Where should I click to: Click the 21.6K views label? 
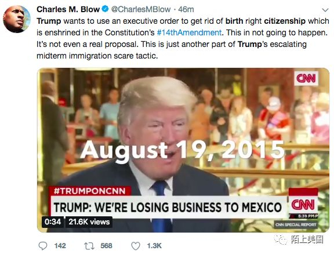89,222
